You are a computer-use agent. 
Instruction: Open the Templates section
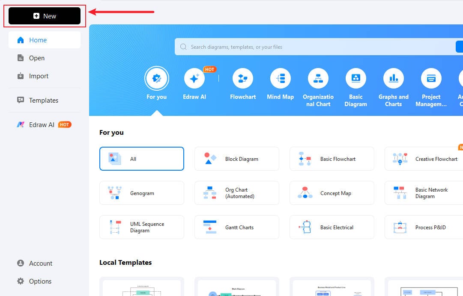[x=45, y=100]
